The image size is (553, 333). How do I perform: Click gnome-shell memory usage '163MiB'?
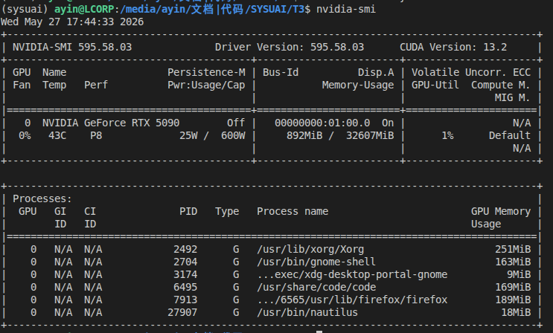point(513,262)
